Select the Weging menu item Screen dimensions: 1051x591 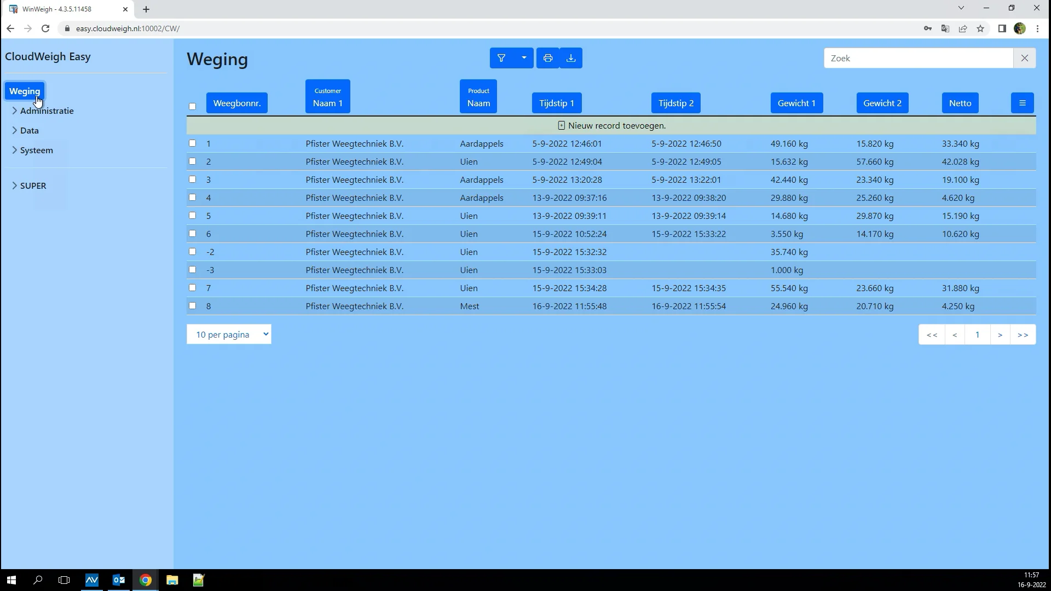pos(25,91)
